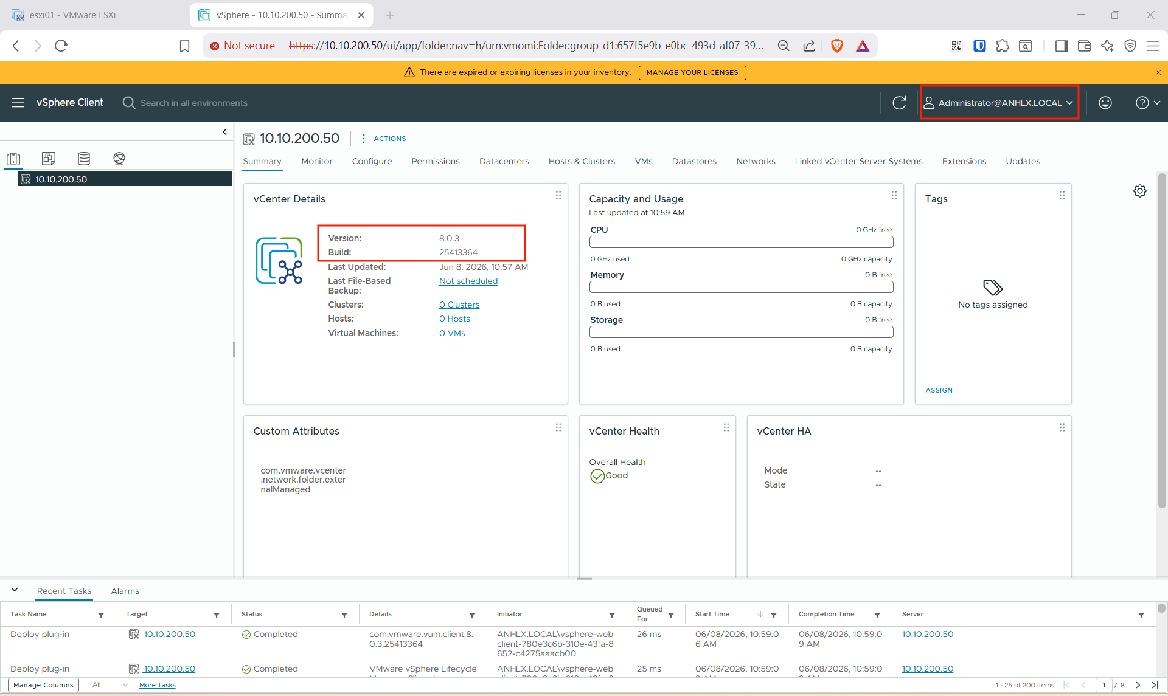Click the CPU usage bar
The width and height of the screenshot is (1168, 696).
point(741,242)
